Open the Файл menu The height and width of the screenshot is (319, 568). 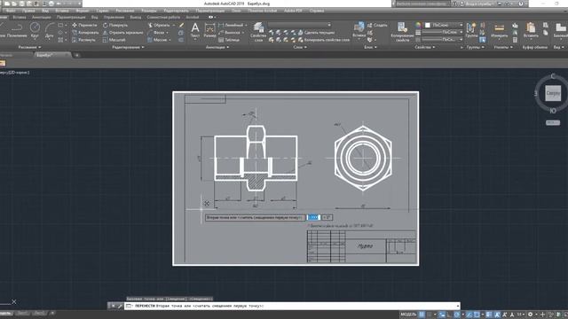(11, 11)
